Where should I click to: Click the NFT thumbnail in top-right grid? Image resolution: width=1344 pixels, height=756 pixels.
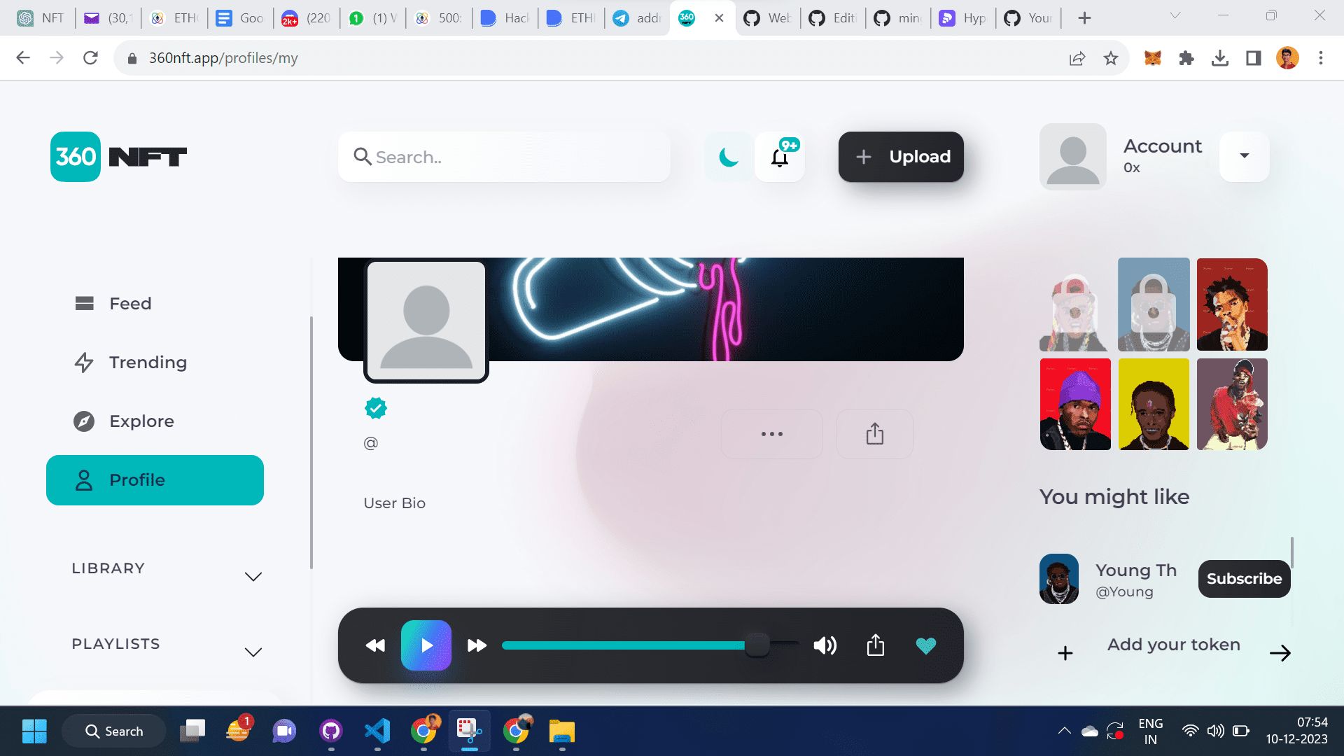1232,304
